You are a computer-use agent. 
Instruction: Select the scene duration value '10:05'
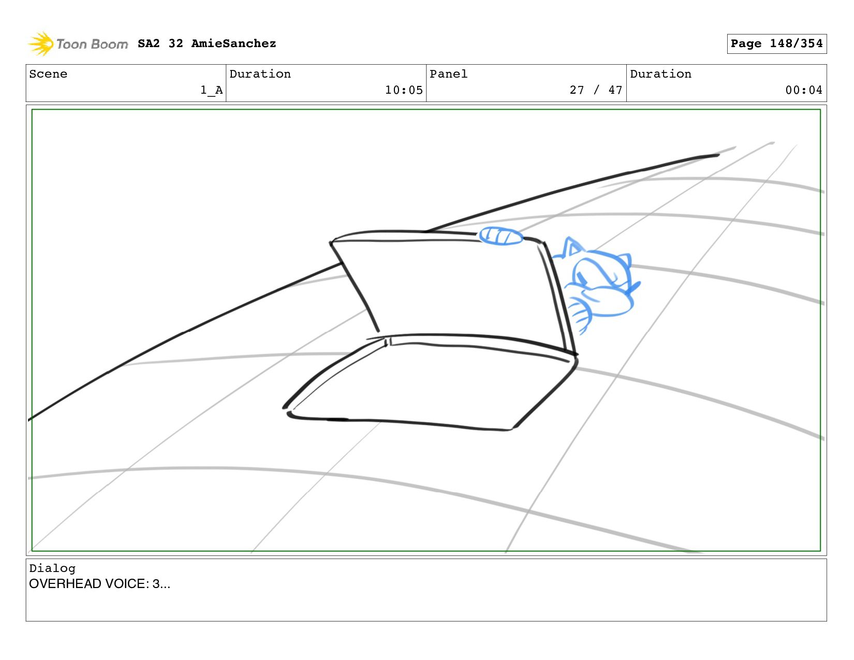tap(404, 90)
